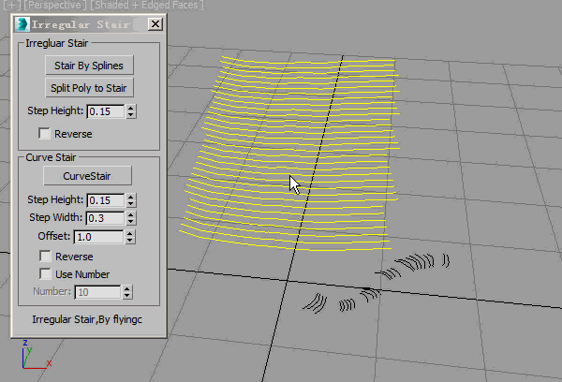
Task: Click the Irregular Stair,By flyingc text
Action: [x=87, y=319]
